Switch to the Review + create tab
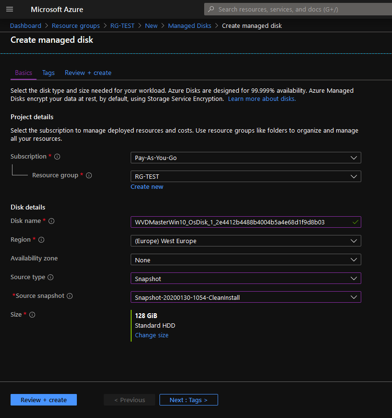This screenshot has height=418, width=392. coord(88,73)
